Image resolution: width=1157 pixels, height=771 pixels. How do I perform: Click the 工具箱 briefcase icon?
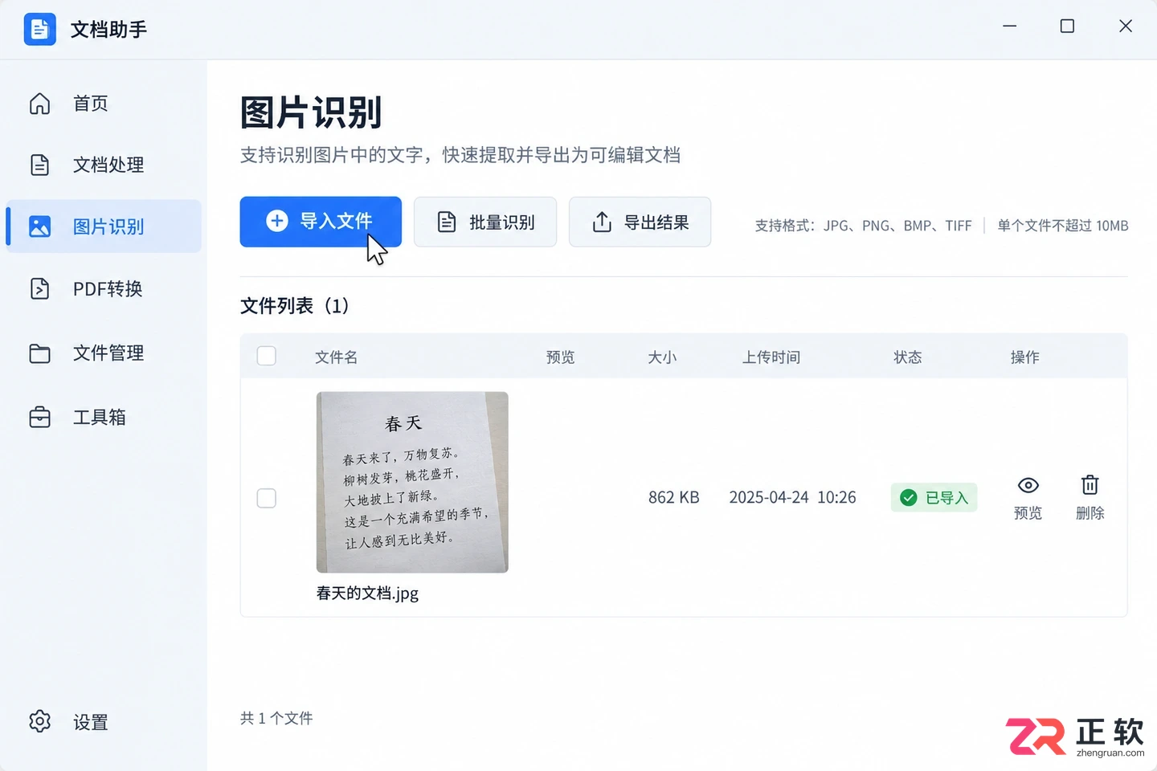point(39,418)
